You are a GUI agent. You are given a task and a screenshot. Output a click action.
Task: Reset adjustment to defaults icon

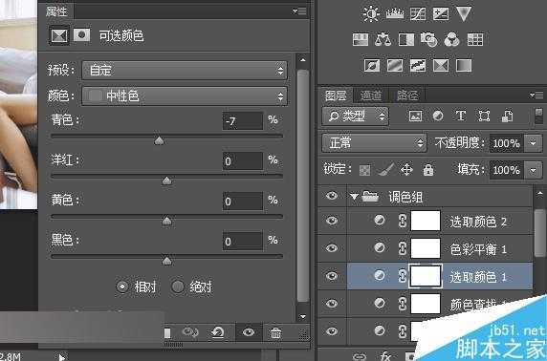point(218,333)
